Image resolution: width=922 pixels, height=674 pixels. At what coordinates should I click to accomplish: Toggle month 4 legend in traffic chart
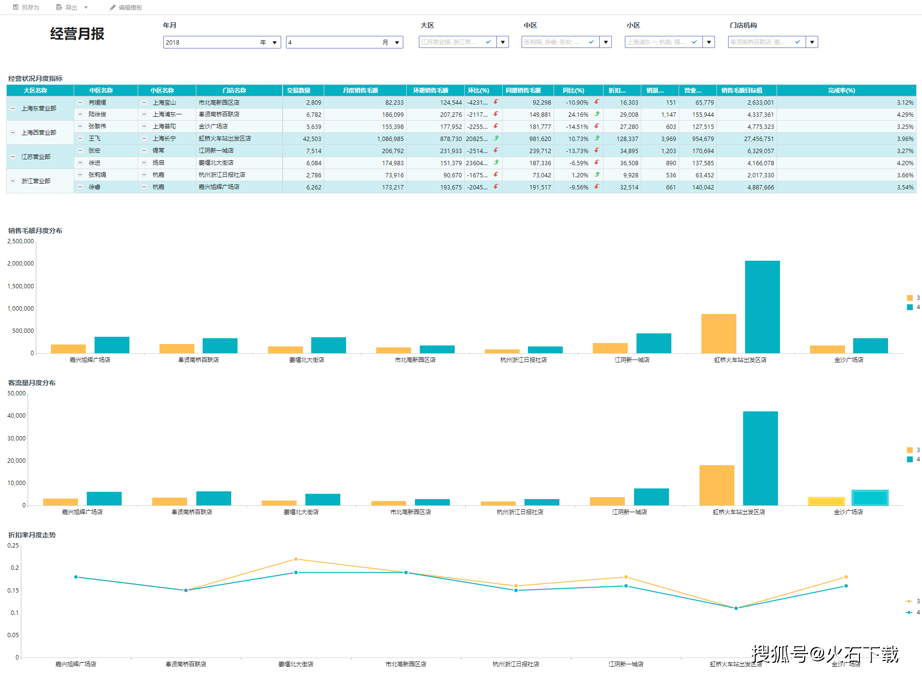913,459
